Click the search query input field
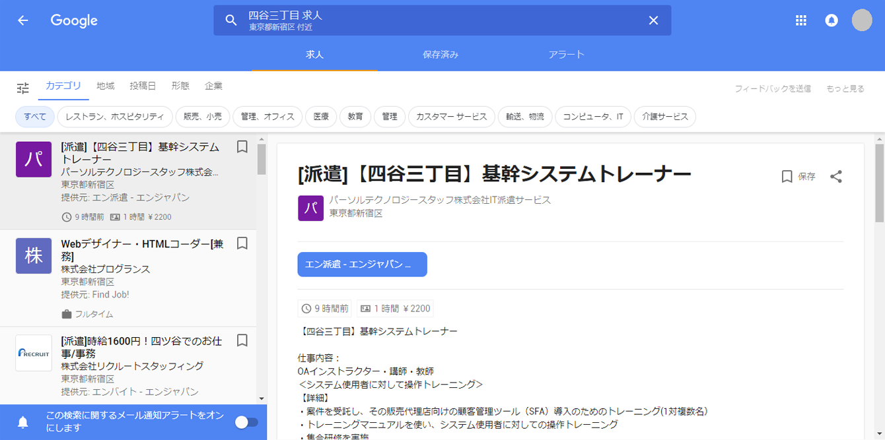 point(442,20)
